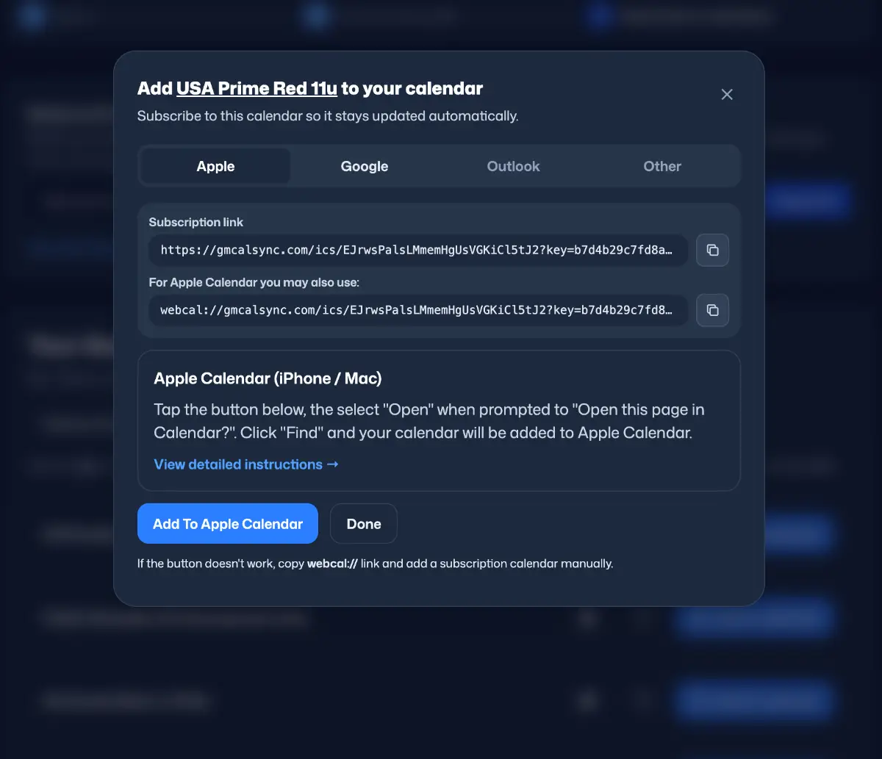Copy the webcal link
Image resolution: width=882 pixels, height=759 pixels.
(x=712, y=310)
